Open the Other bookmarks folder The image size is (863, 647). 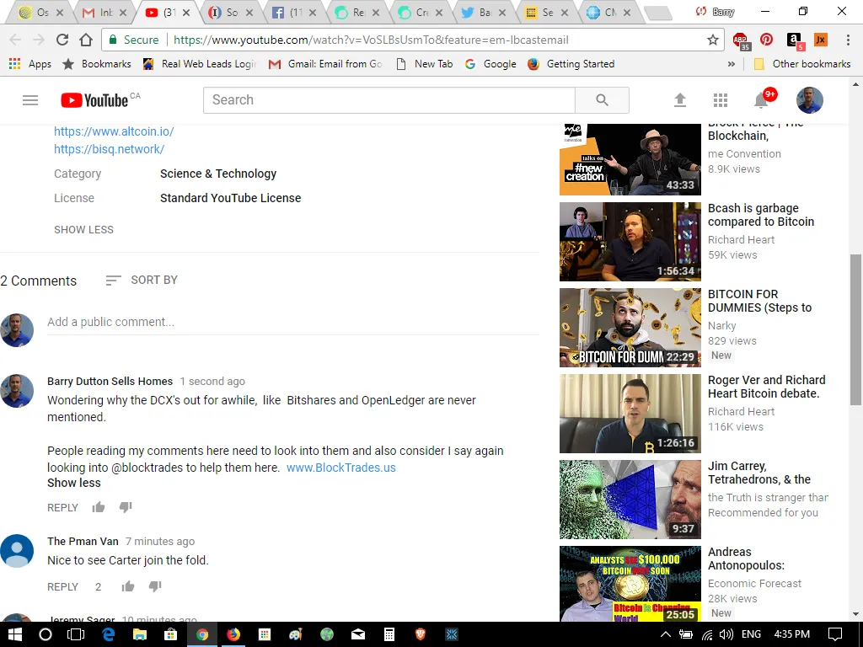tap(802, 64)
